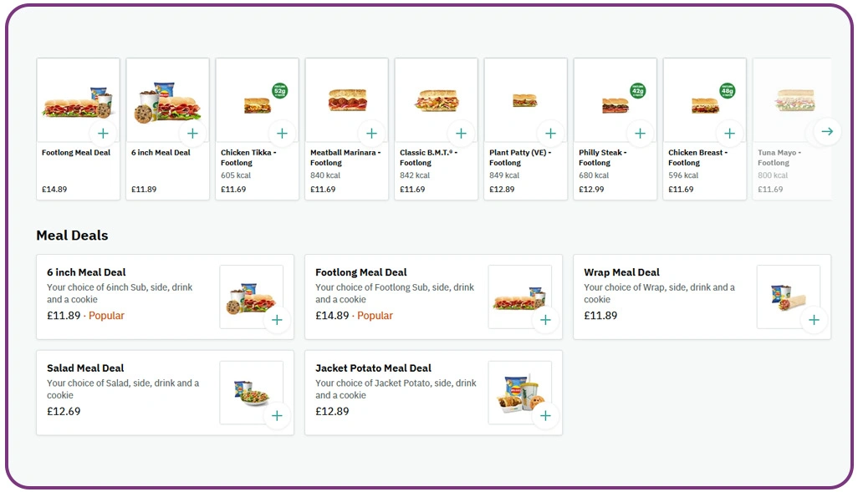Add the 6 inch Meal Deal from Meal Deals section
Viewport: 858px width, 492px height.
[277, 319]
